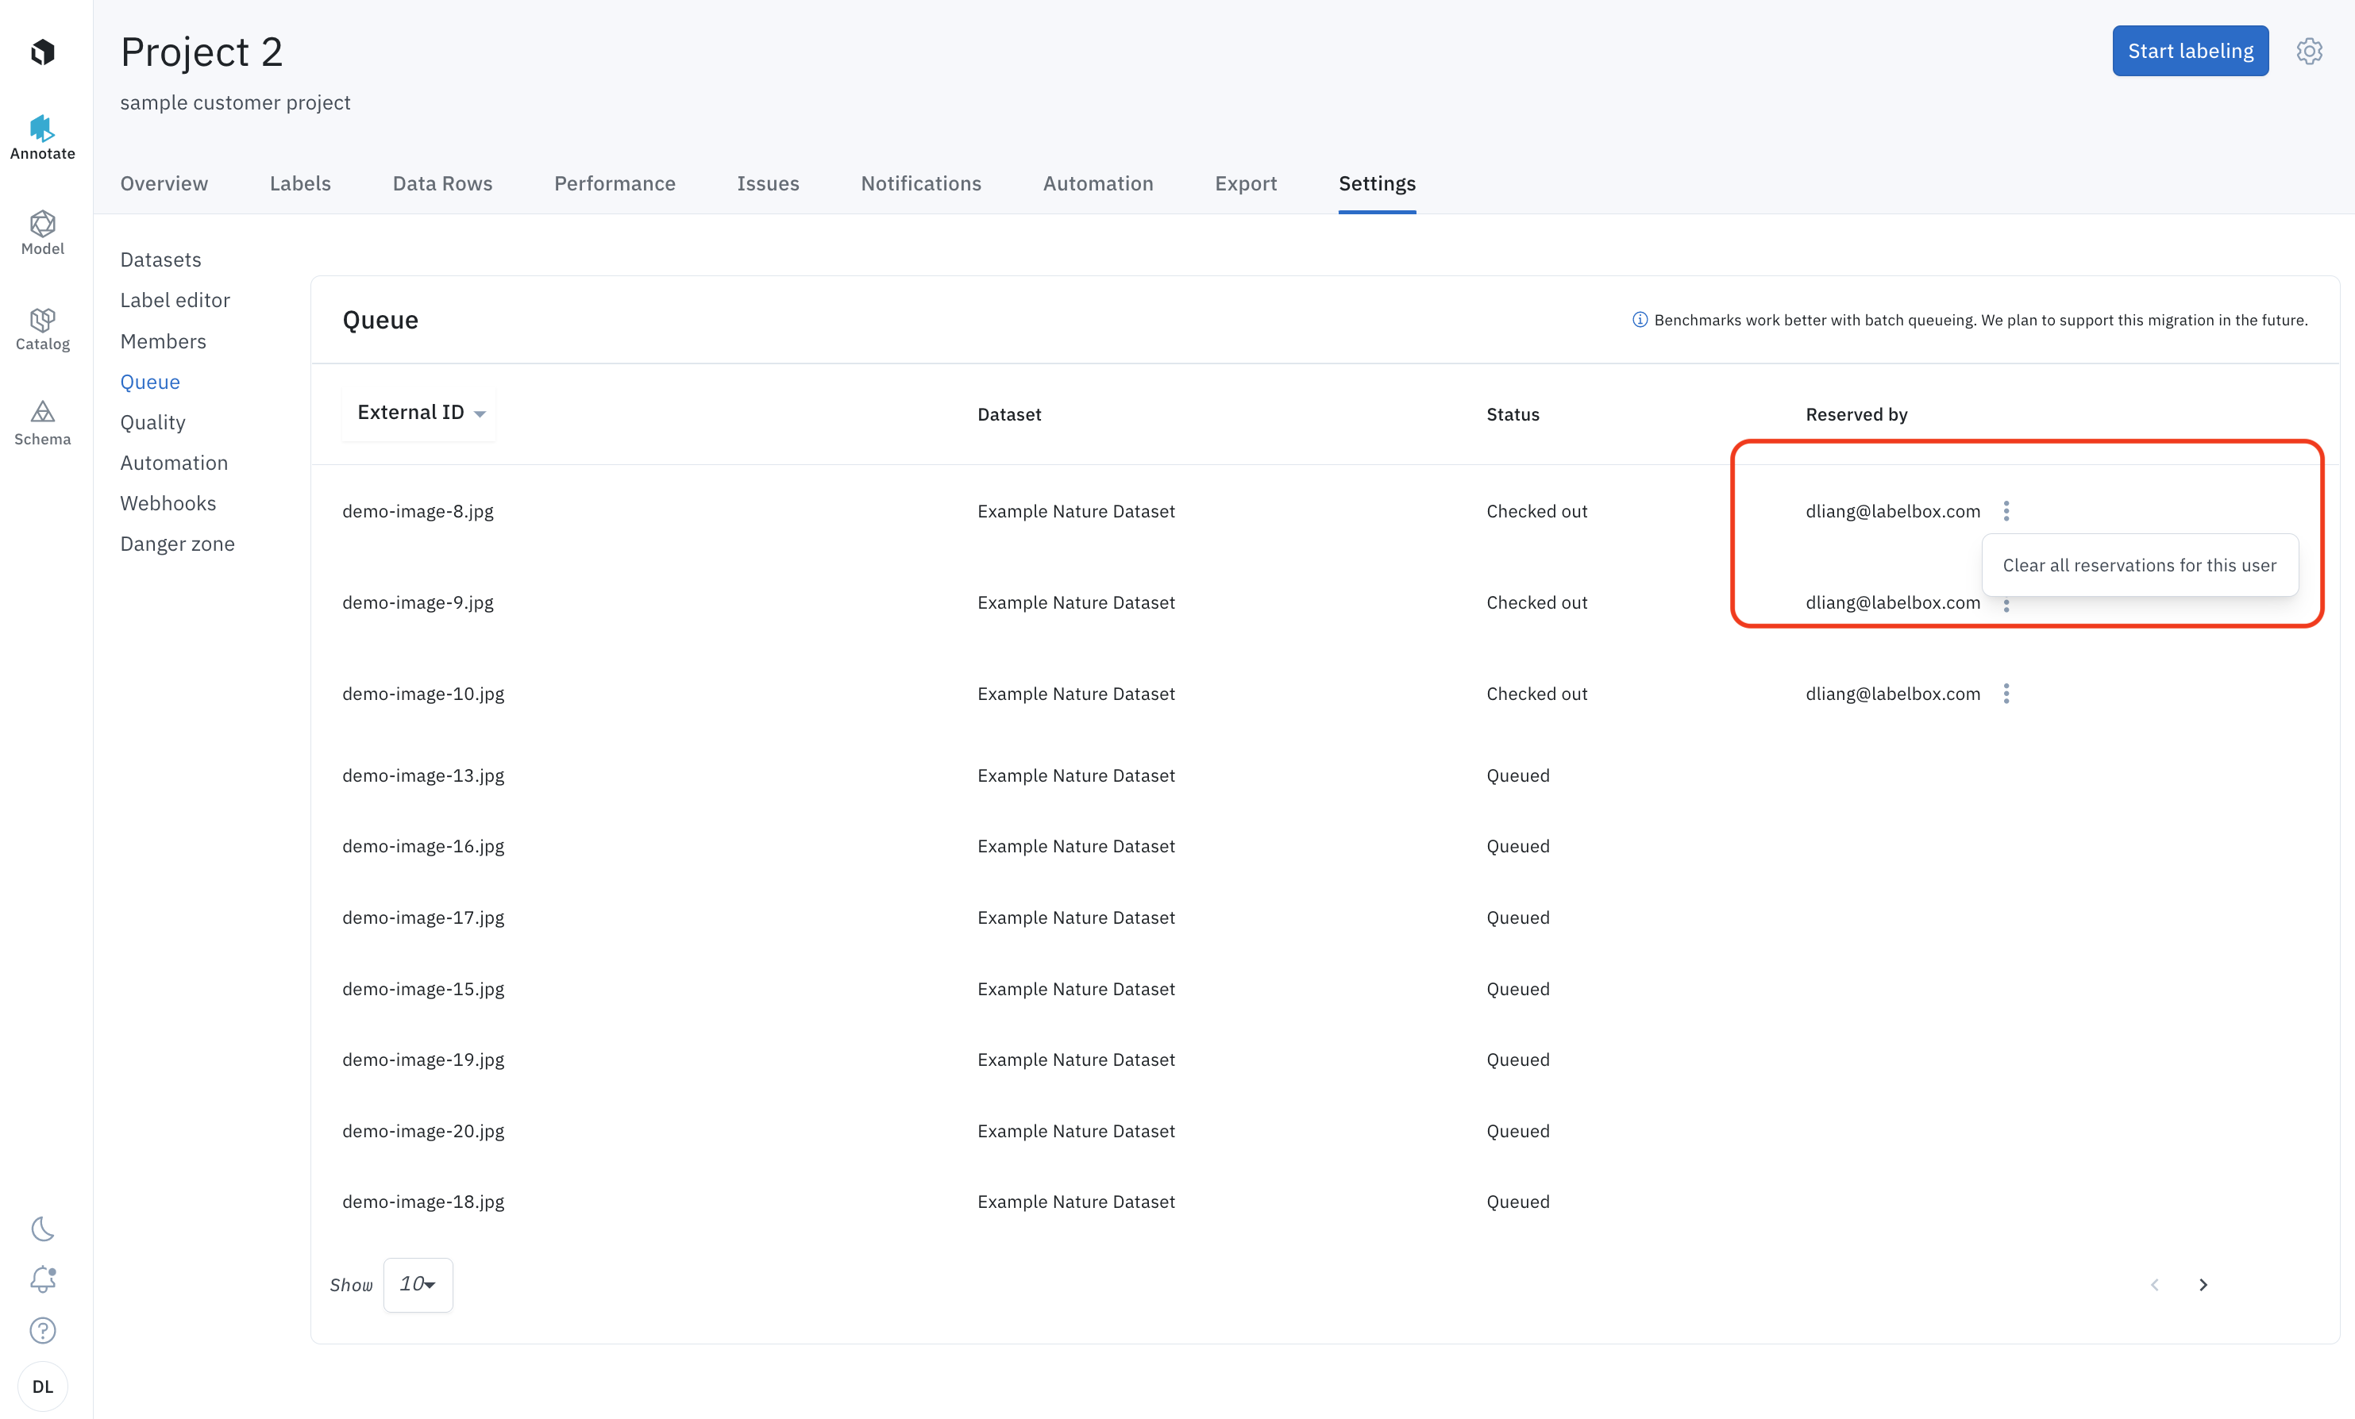The image size is (2355, 1419).
Task: Open the DL user avatar menu
Action: [x=42, y=1386]
